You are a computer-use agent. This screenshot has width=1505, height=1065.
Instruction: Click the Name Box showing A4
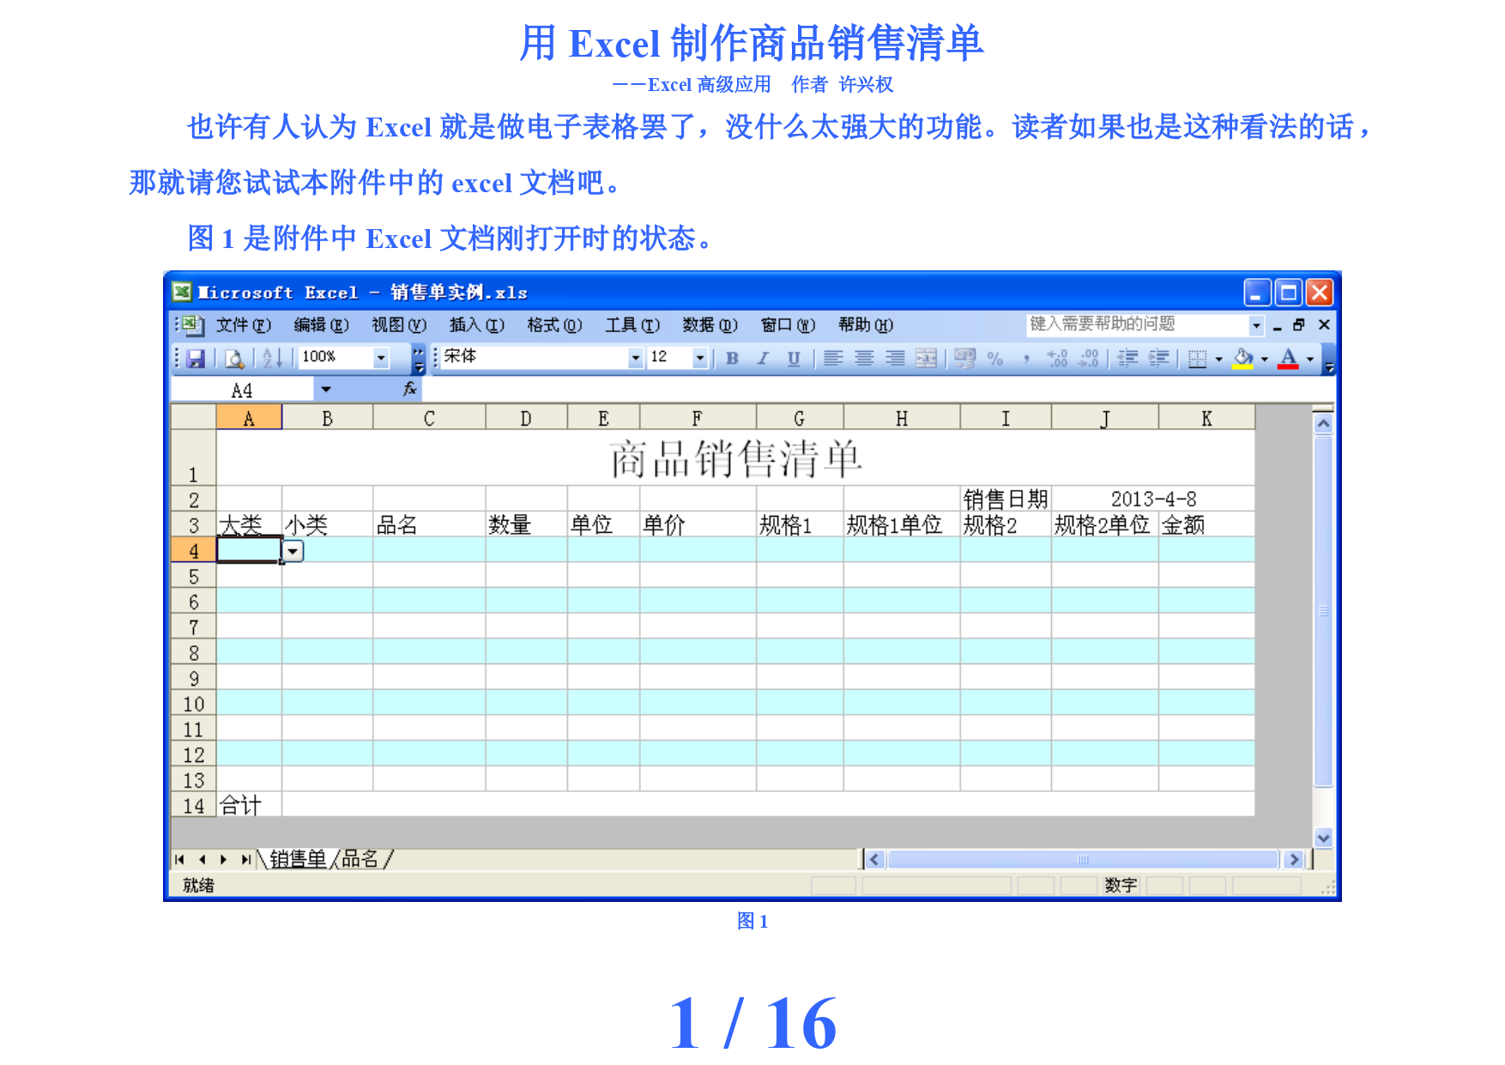242,390
